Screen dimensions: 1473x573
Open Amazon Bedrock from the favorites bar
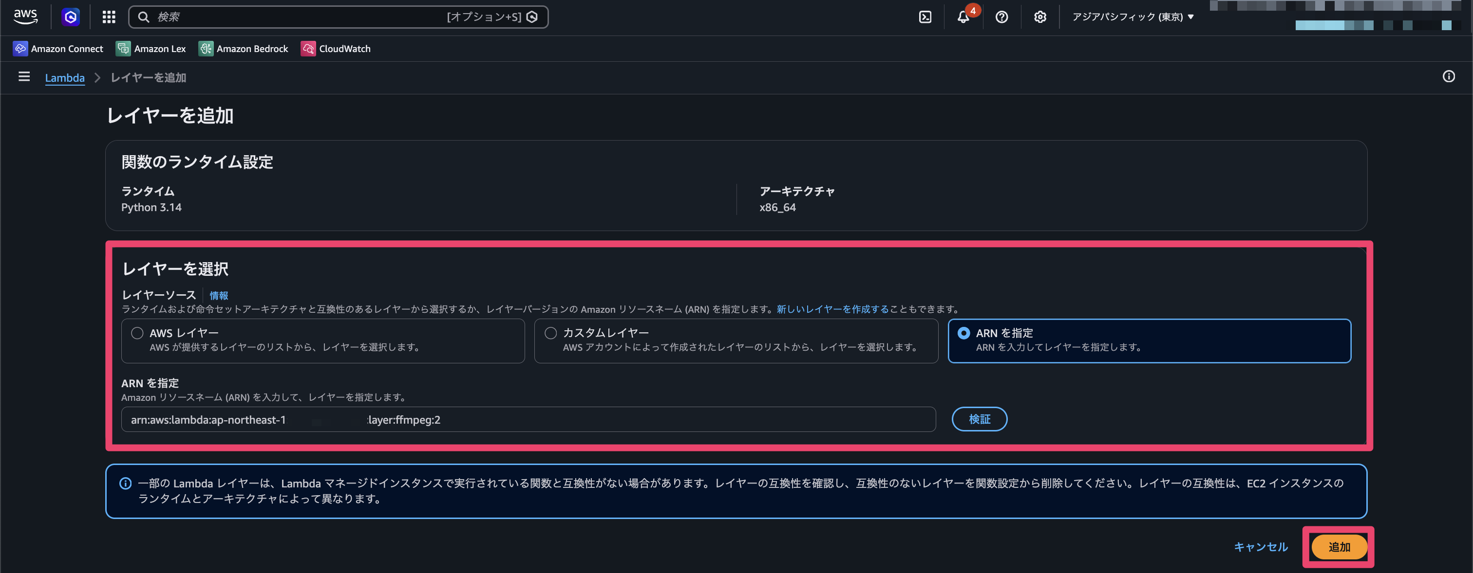(x=243, y=49)
